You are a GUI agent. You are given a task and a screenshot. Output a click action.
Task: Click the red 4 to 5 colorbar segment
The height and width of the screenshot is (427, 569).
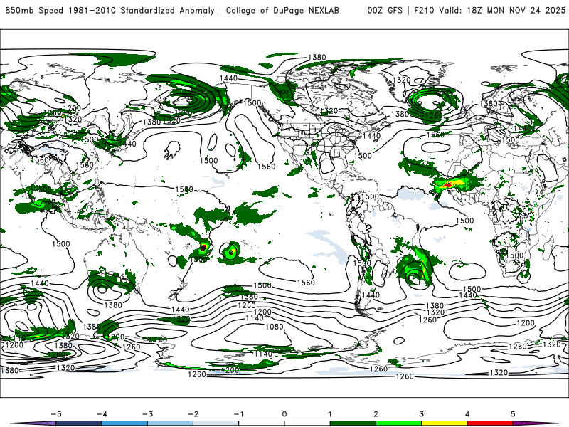click(x=490, y=423)
